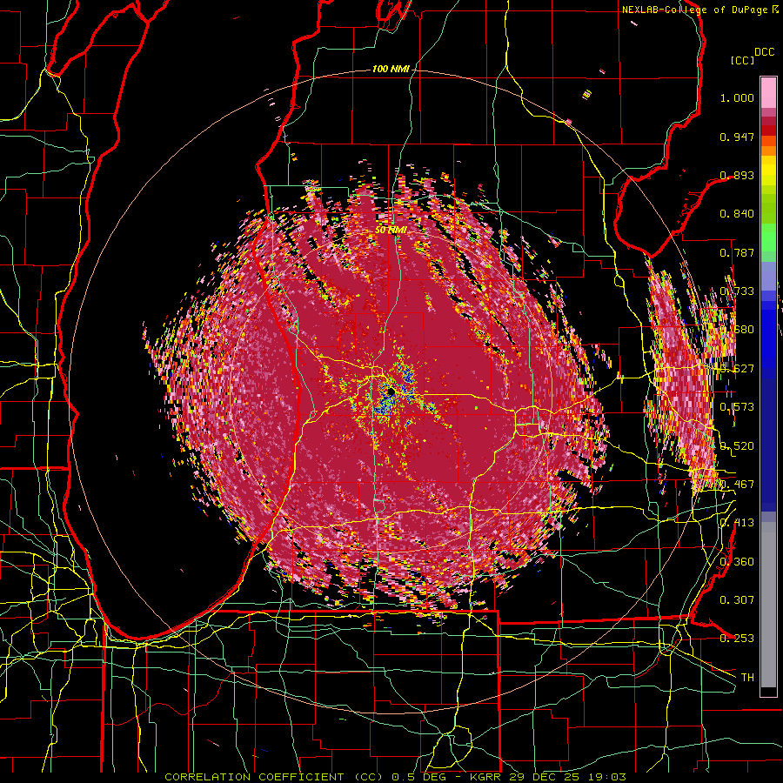Select the 0.253 scale value
This screenshot has height=783, width=783.
(x=737, y=639)
